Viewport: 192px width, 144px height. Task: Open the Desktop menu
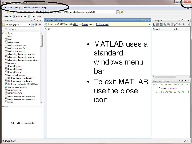(x=26, y=7)
